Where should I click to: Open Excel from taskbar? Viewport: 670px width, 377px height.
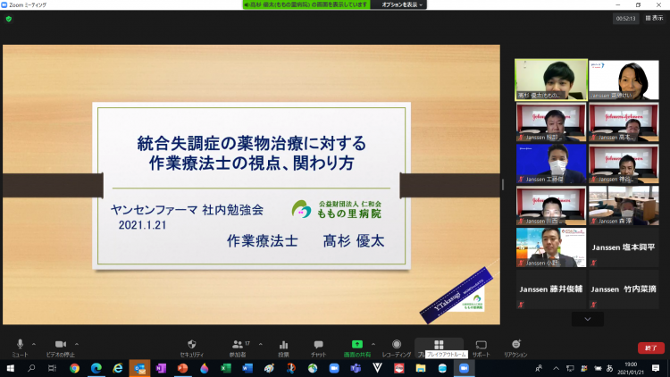pos(226,368)
